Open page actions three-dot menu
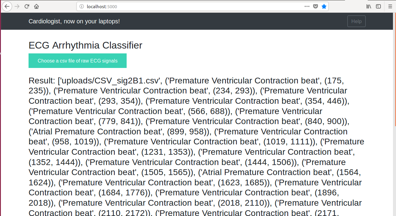 [x=307, y=6]
